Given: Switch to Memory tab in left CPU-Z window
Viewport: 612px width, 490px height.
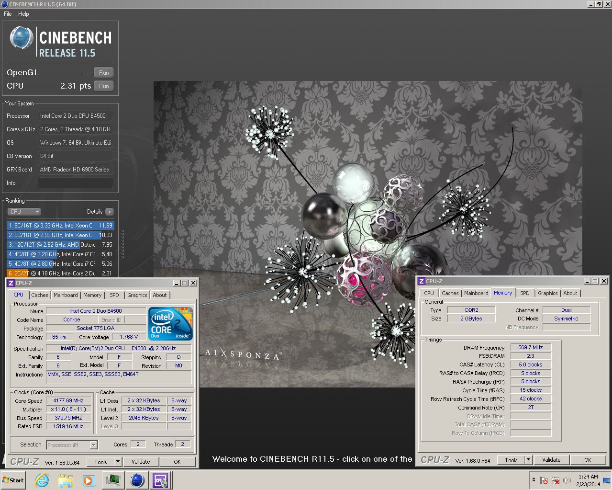Looking at the screenshot, I should 92,295.
